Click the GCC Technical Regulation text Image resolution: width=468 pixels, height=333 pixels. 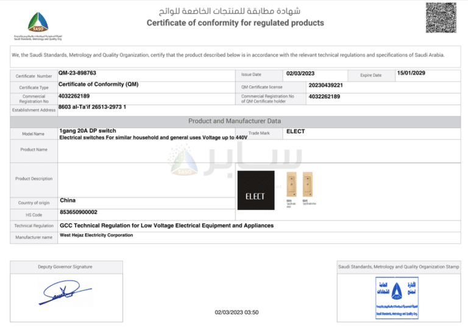[166, 225]
